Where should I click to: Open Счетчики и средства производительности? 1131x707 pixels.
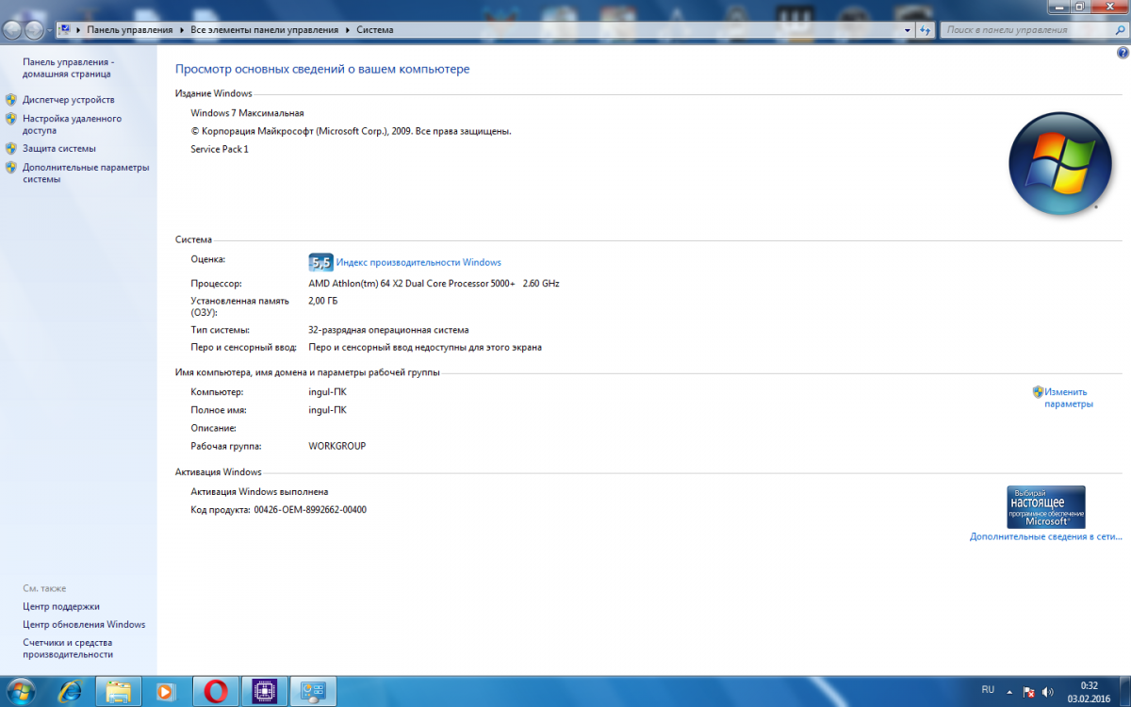point(68,648)
